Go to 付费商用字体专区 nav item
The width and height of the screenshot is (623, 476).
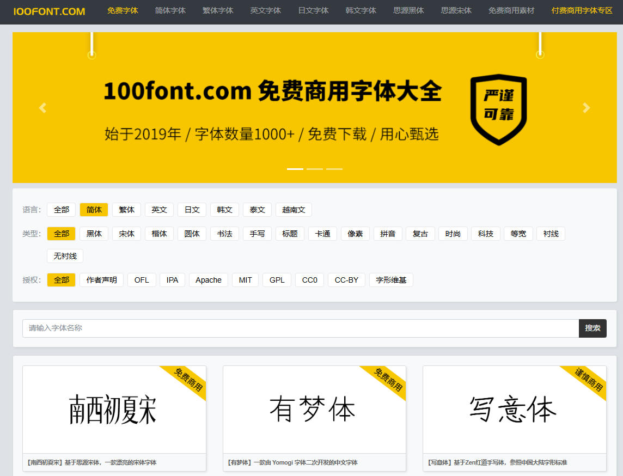(582, 11)
